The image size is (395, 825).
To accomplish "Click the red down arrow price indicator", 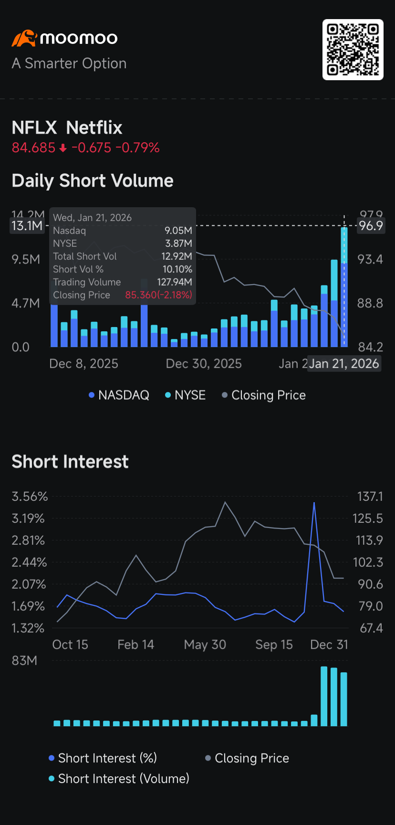I will [x=63, y=148].
